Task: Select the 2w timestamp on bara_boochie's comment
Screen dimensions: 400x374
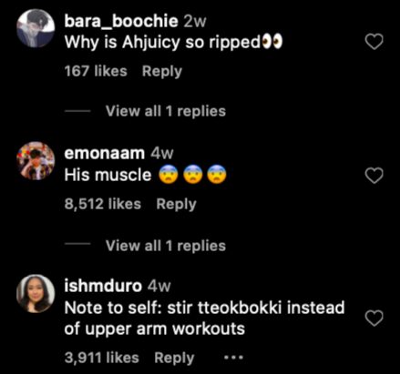Action: (x=195, y=22)
